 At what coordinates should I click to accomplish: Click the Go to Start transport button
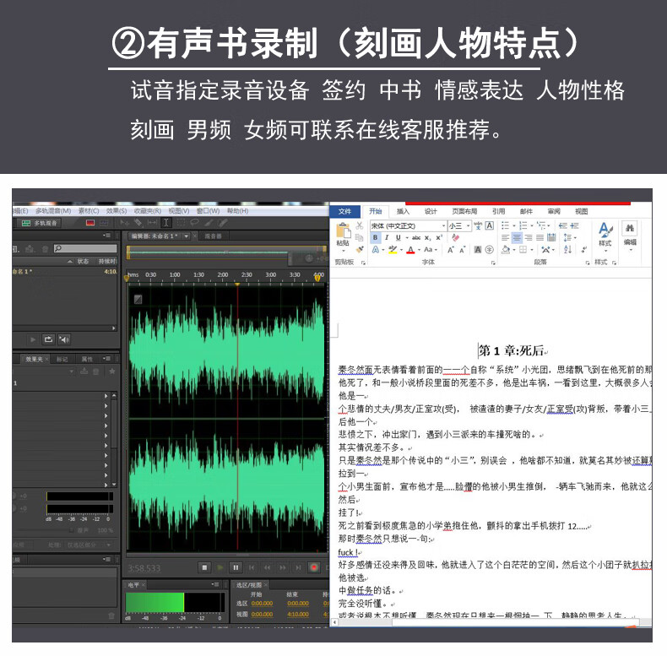[x=252, y=567]
